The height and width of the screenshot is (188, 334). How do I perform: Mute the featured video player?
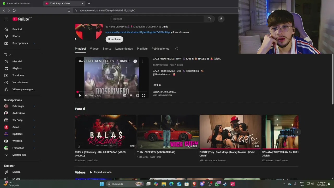click(86, 96)
